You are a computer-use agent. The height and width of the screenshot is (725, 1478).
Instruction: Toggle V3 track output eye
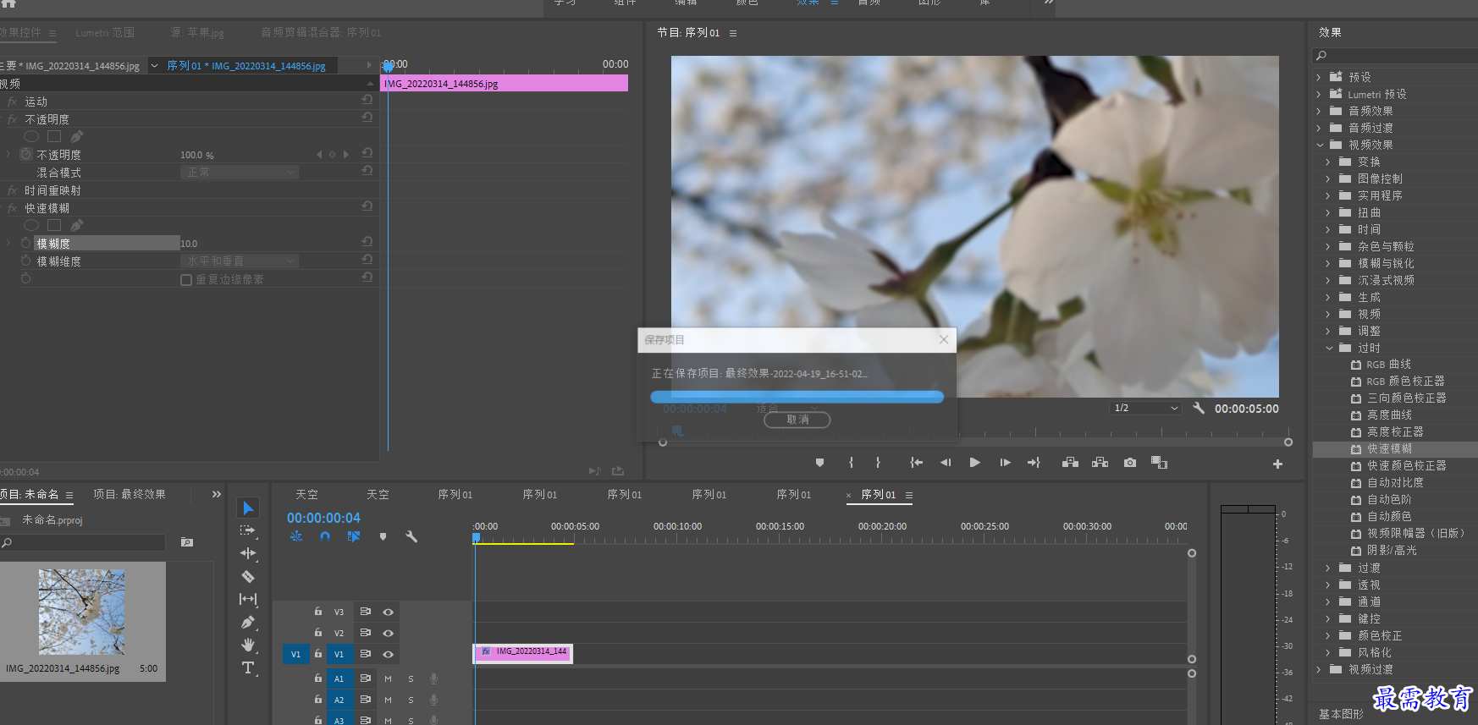pyautogui.click(x=388, y=612)
